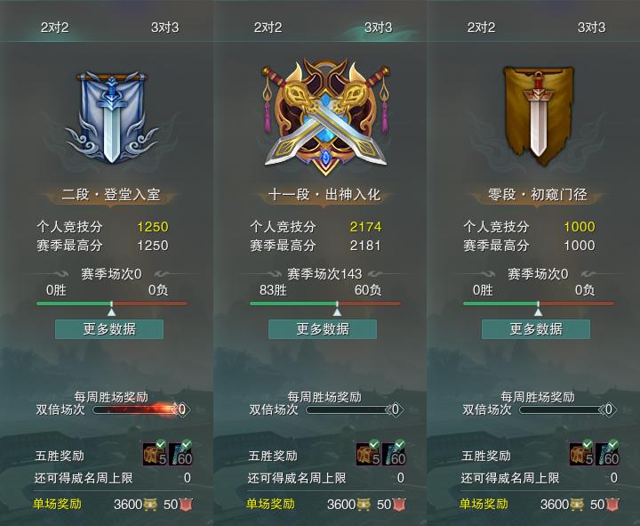Click right panel's chest reward icon with checkmark

[x=581, y=453]
